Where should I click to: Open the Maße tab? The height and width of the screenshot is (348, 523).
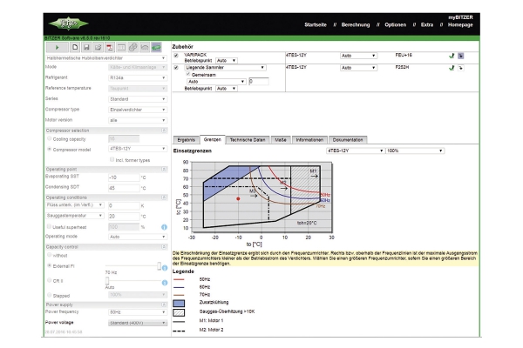[x=281, y=140]
